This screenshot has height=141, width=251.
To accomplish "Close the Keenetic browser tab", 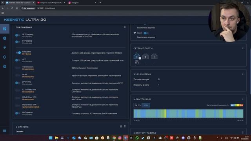I will coord(33,3).
